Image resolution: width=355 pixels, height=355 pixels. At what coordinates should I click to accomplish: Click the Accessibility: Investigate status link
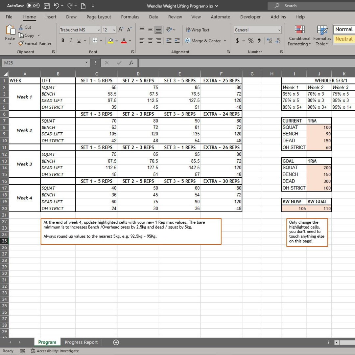(x=55, y=351)
